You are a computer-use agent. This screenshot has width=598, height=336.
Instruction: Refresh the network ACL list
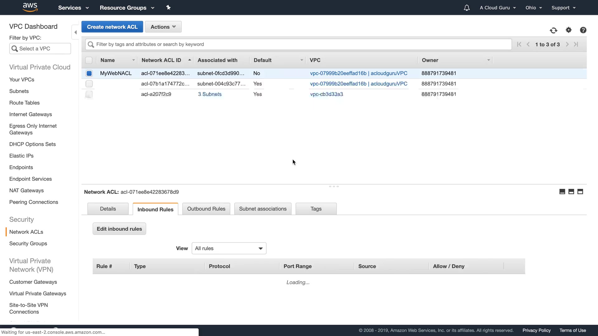click(x=553, y=30)
